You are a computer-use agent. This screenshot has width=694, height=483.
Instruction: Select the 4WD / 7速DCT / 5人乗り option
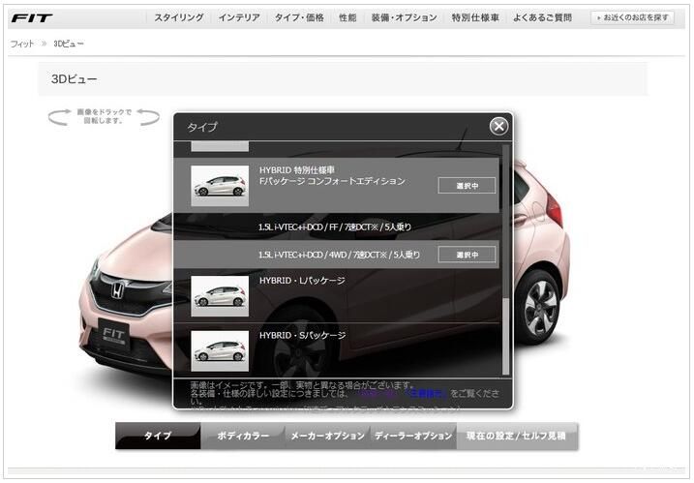339,255
